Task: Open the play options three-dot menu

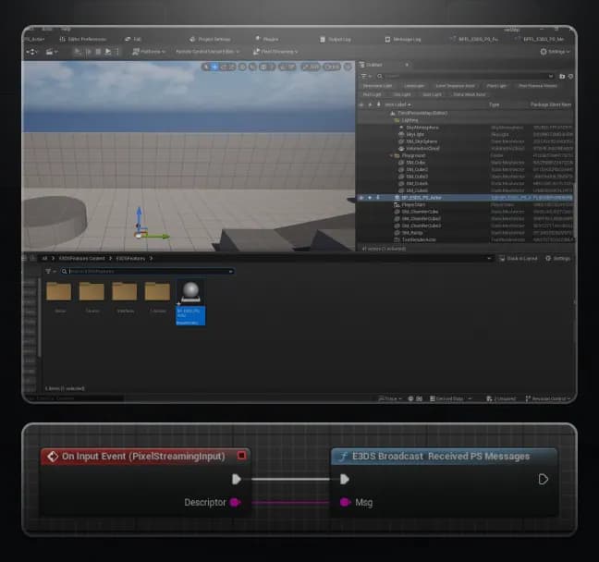Action: [117, 52]
